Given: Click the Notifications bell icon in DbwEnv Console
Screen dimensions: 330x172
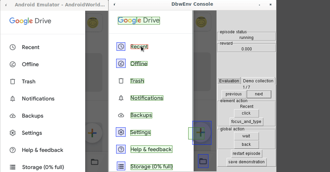Looking at the screenshot, I should point(121,98).
